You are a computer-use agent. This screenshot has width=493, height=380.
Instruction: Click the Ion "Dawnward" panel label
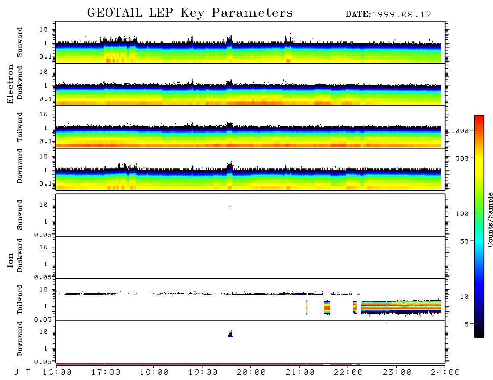pos(20,339)
